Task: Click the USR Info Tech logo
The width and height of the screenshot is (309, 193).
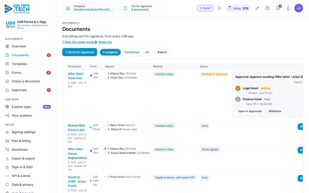Action: pyautogui.click(x=17, y=9)
